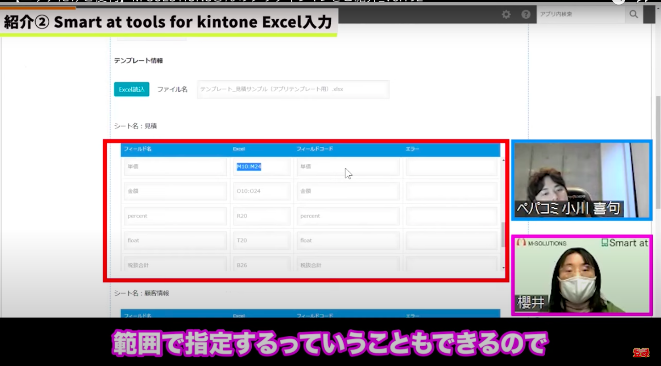Click the search magnifier icon
Image resolution: width=661 pixels, height=366 pixels.
633,14
